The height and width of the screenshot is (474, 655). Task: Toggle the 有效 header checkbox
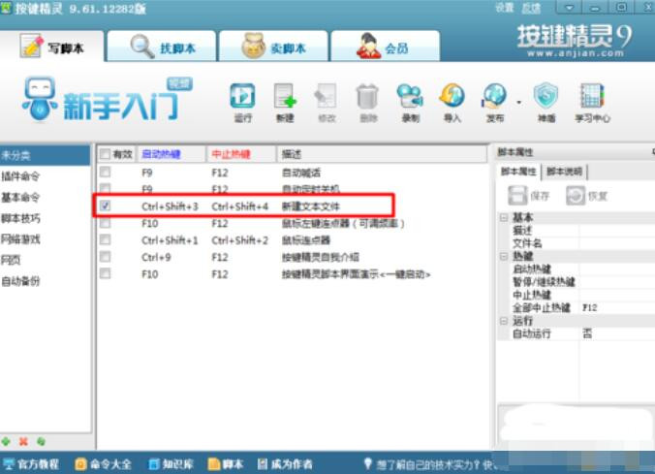click(x=105, y=154)
